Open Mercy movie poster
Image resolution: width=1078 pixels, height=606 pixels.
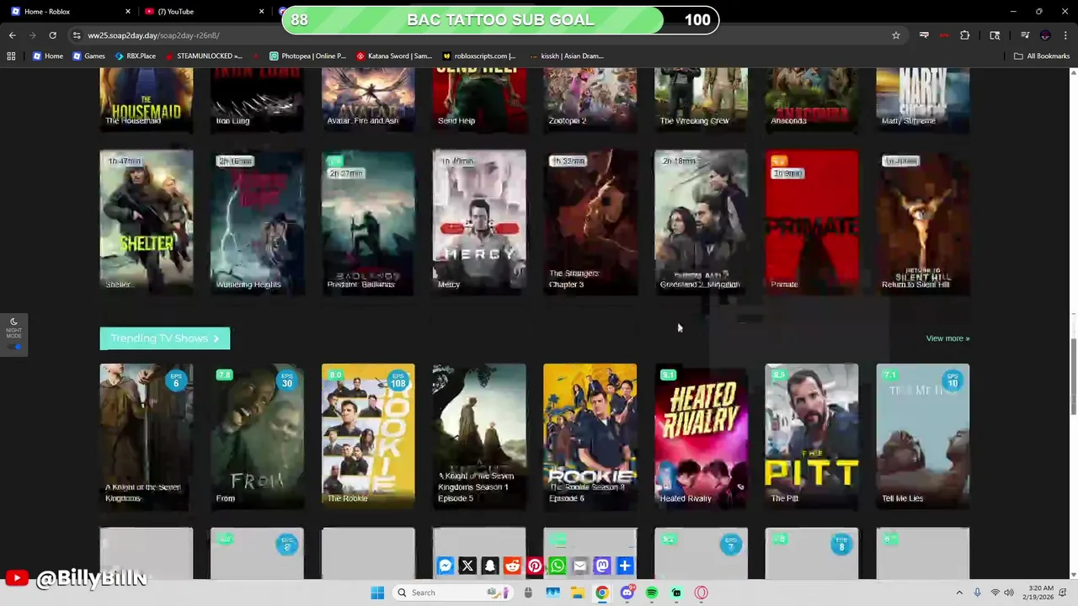click(x=479, y=222)
